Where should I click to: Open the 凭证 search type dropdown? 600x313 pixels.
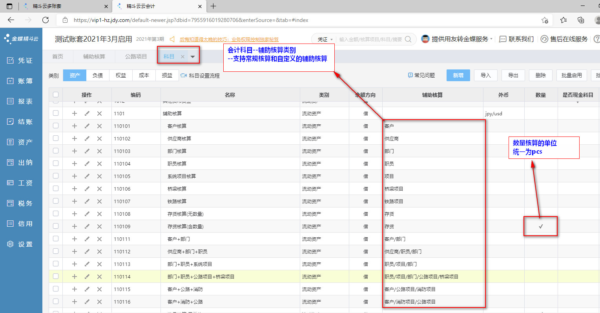pos(325,39)
